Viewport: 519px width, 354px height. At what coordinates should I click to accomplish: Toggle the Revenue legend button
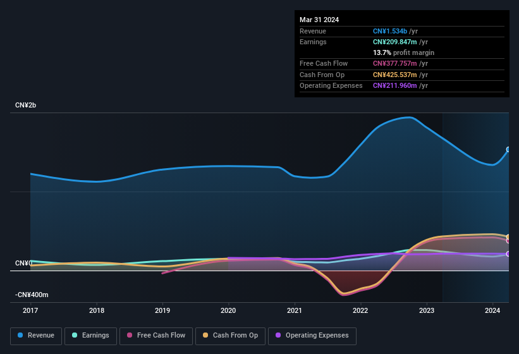(x=36, y=336)
